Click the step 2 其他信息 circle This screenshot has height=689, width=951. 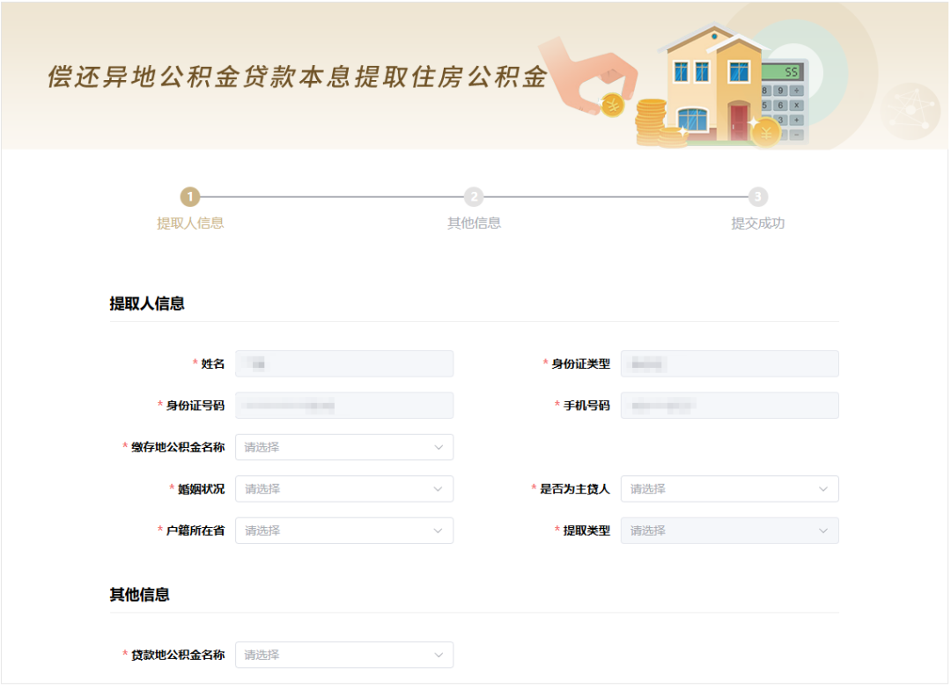pos(475,198)
